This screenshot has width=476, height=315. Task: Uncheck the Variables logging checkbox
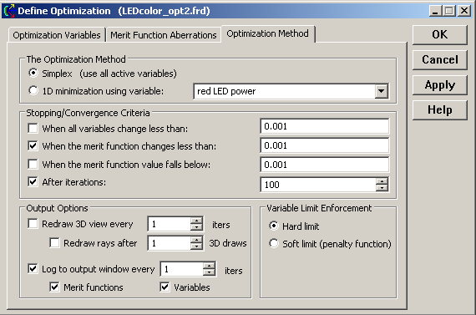[165, 287]
